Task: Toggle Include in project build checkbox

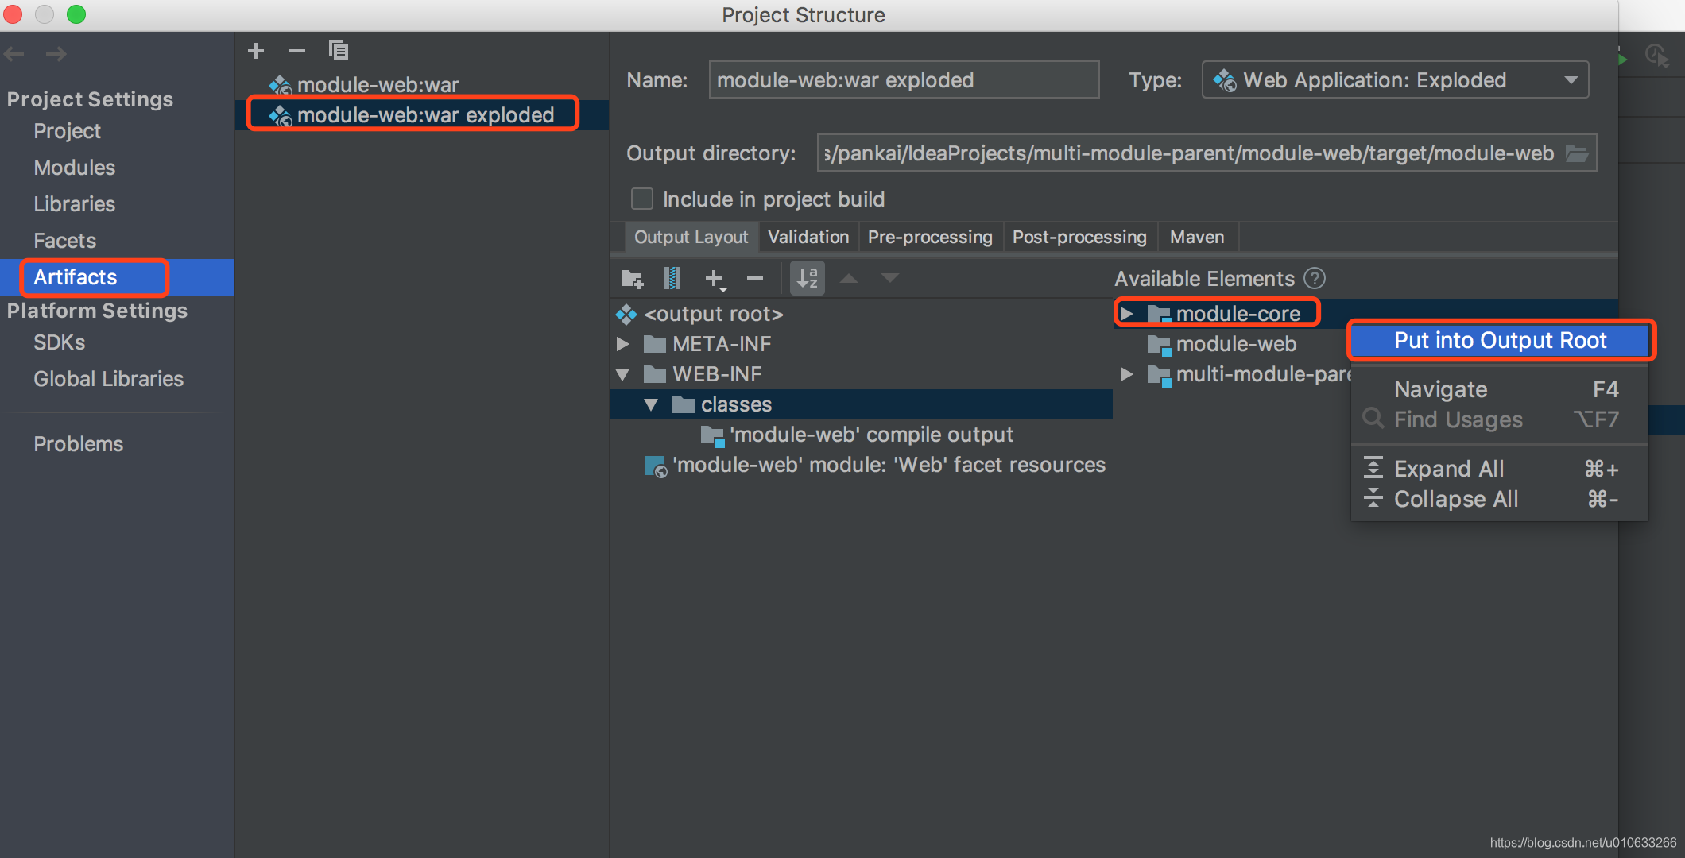Action: [x=639, y=198]
